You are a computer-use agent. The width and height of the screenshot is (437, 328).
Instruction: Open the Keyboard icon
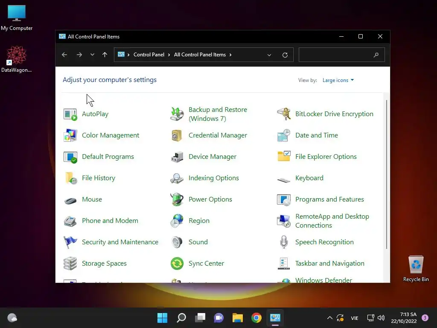[284, 180]
